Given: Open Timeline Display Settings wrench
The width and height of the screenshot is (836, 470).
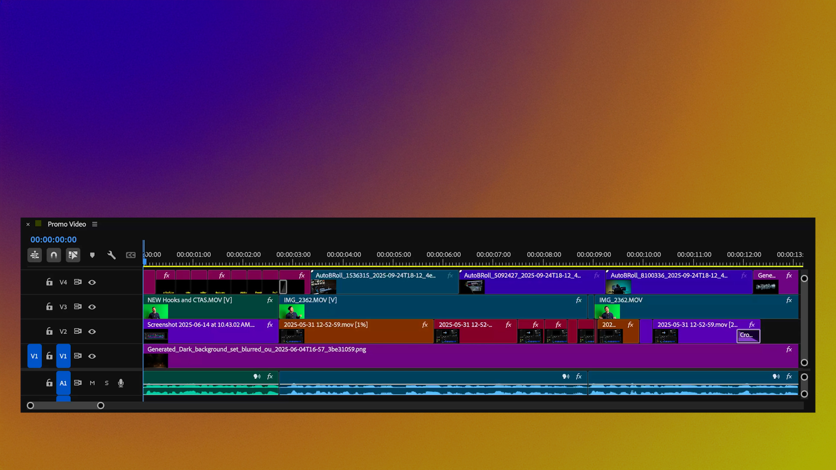Looking at the screenshot, I should (111, 255).
